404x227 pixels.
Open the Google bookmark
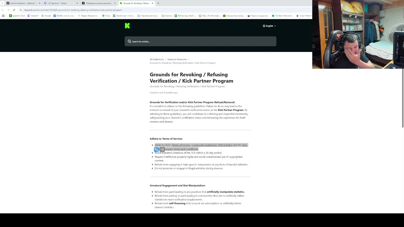click(x=46, y=16)
